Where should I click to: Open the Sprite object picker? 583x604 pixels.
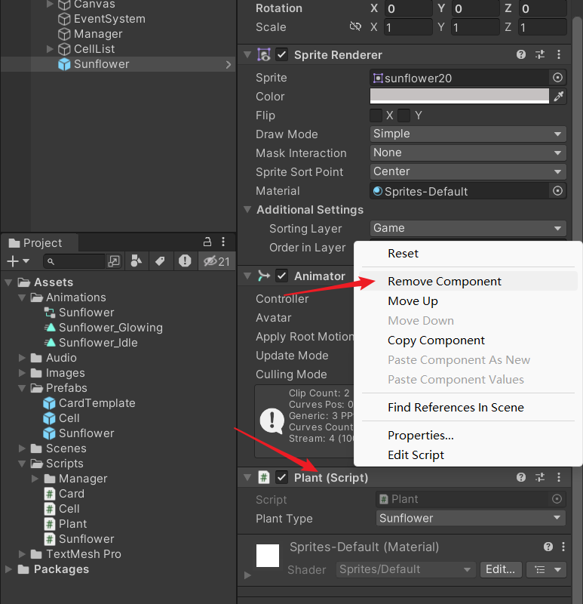[x=557, y=78]
